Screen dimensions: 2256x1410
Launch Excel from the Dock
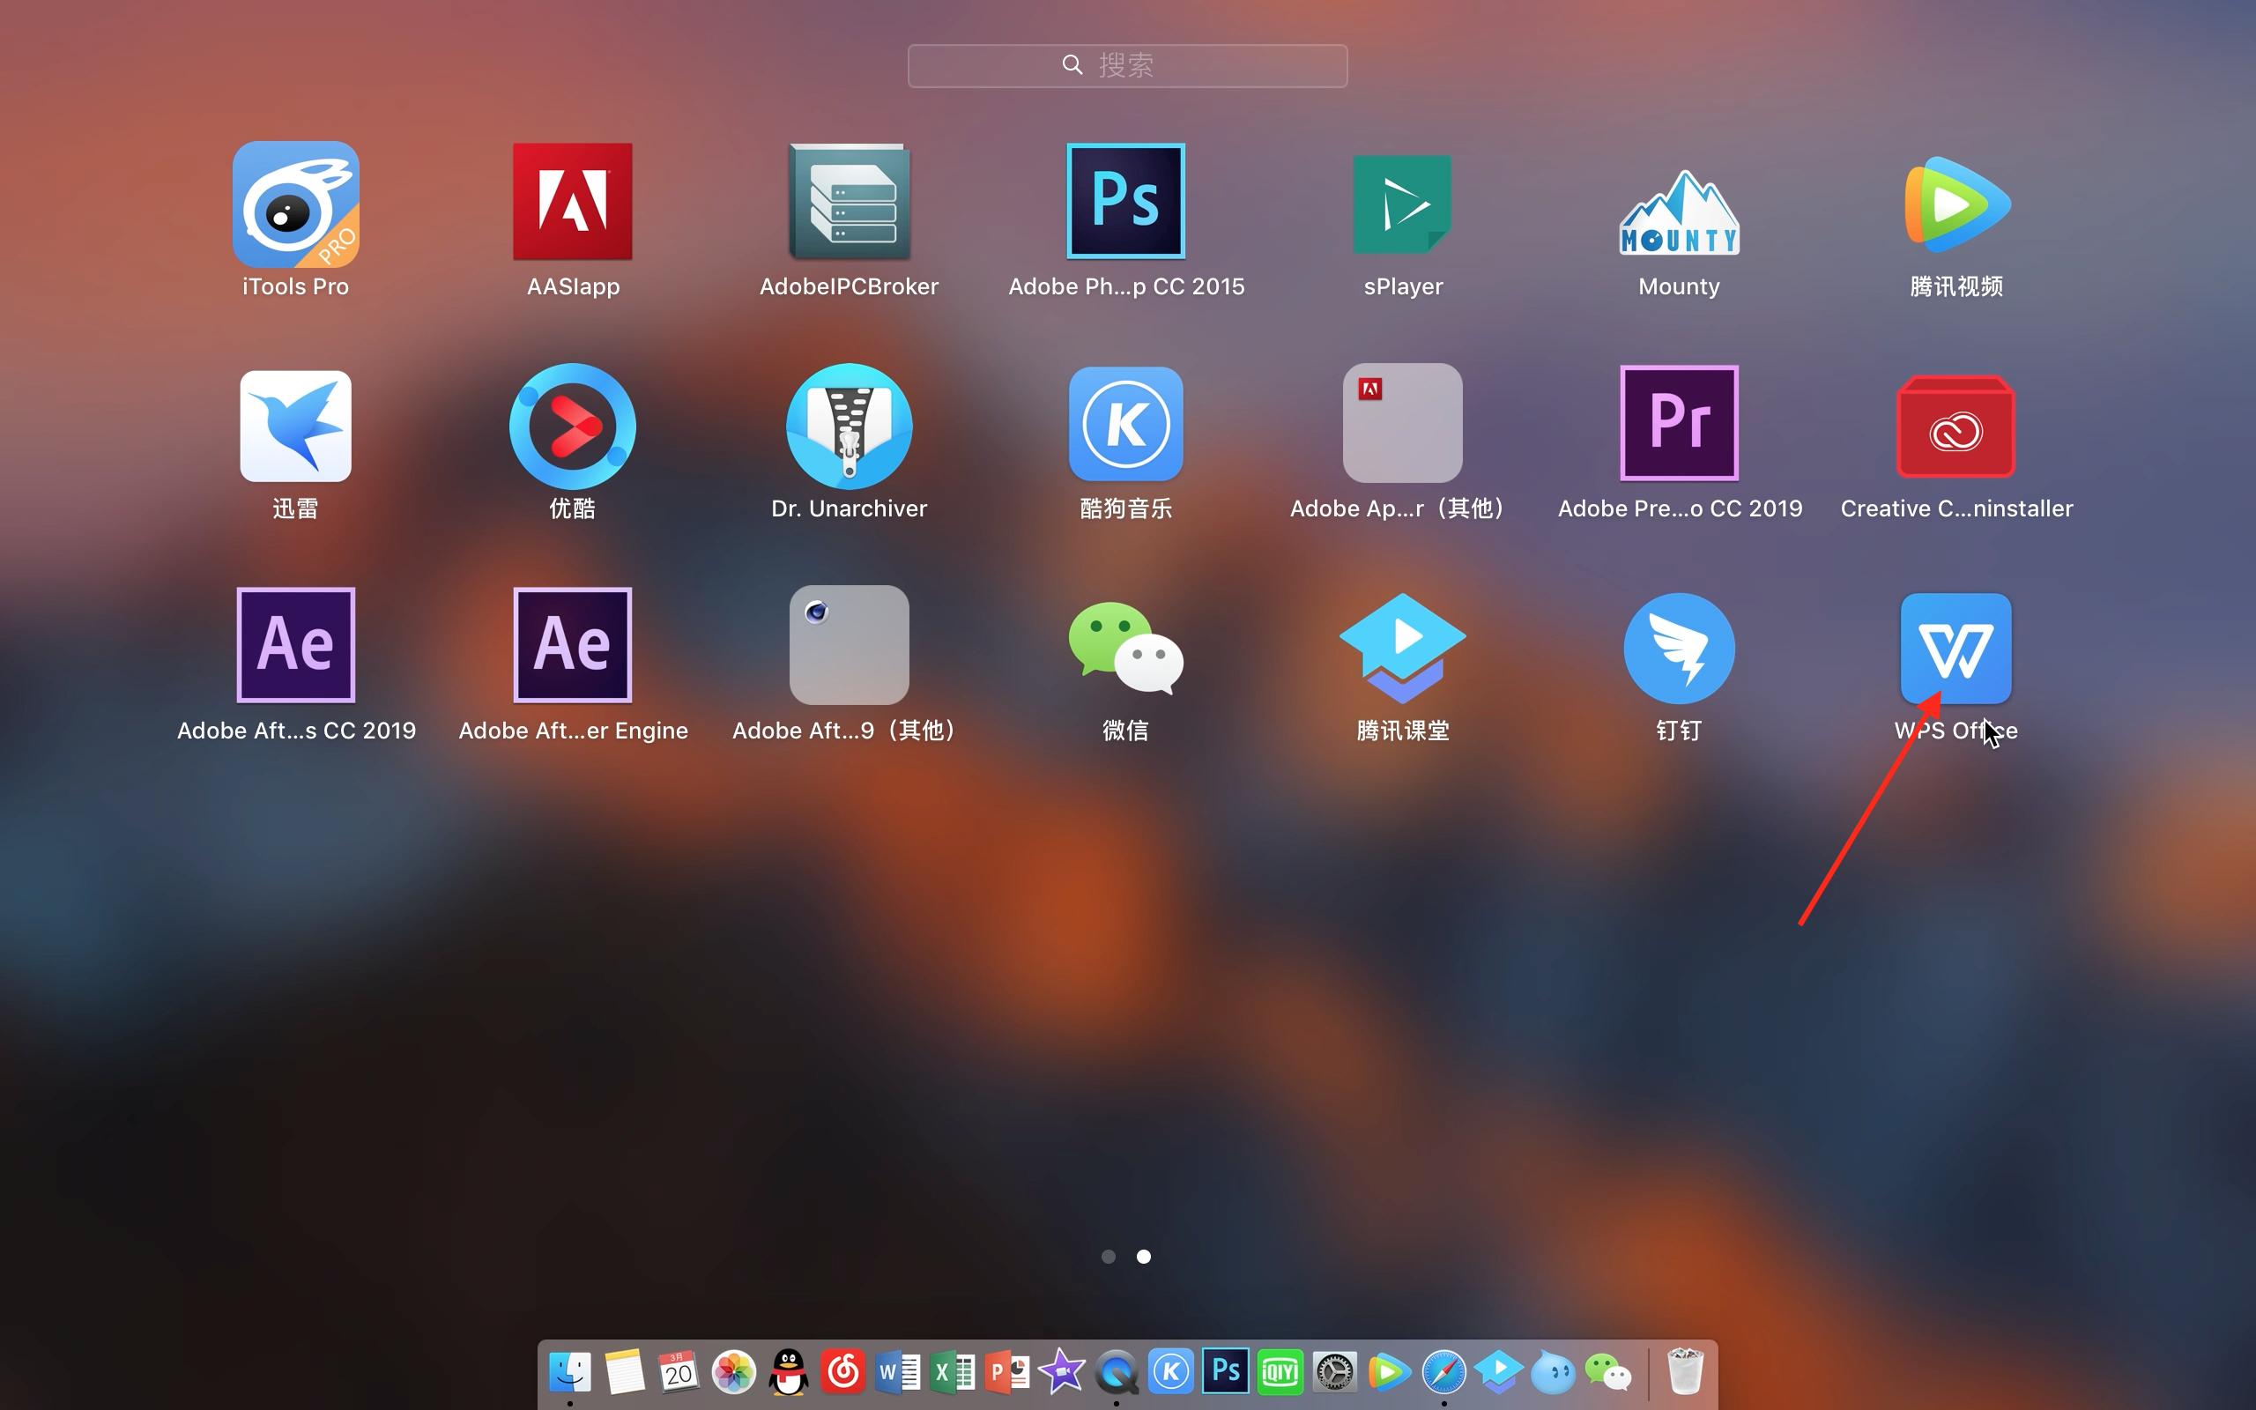tap(952, 1371)
